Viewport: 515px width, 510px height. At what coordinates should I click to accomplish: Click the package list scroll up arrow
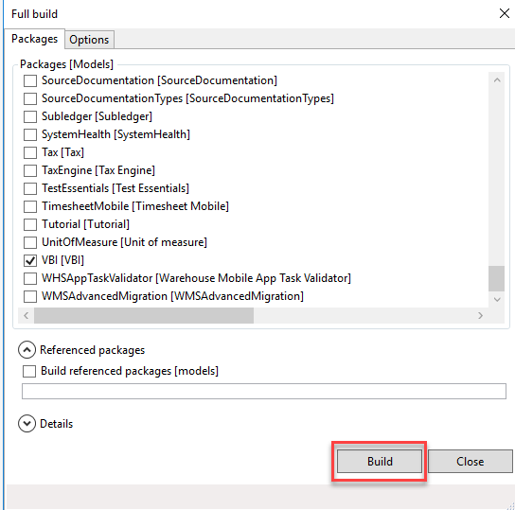tap(497, 80)
